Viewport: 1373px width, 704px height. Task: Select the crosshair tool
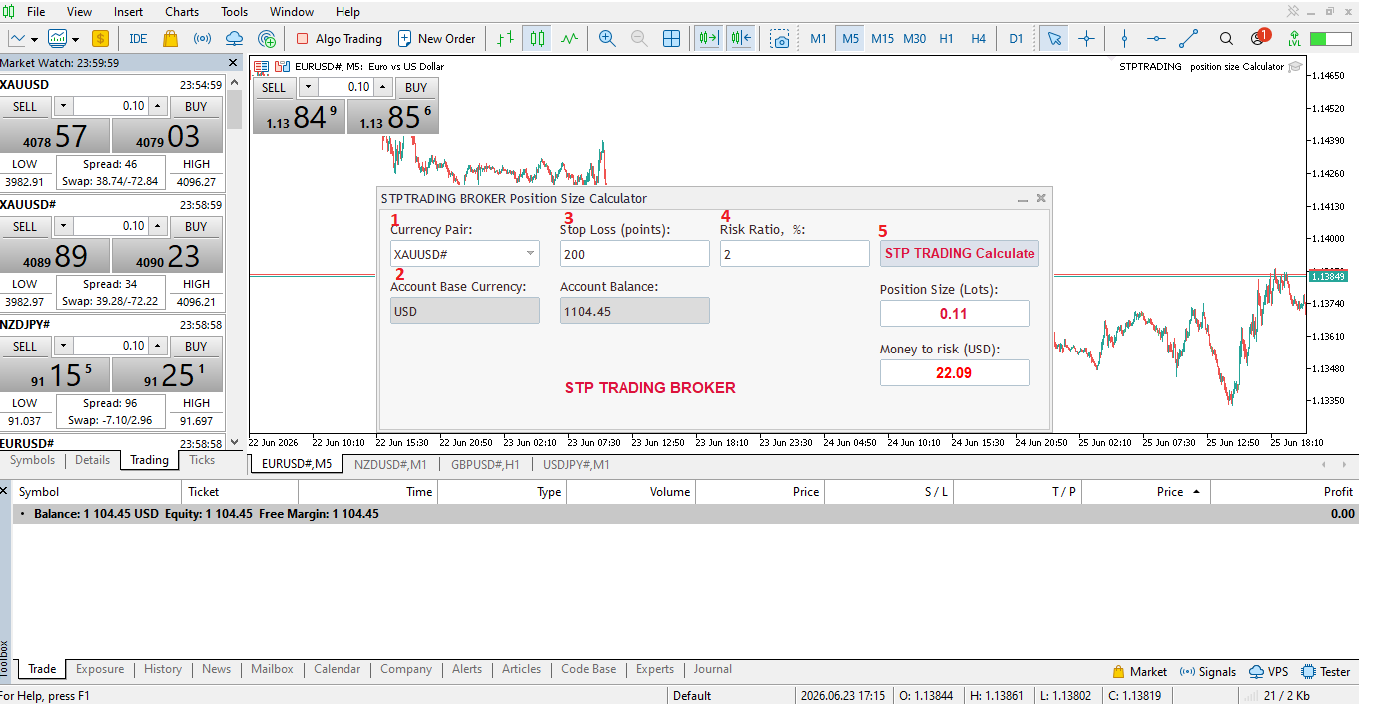1086,39
